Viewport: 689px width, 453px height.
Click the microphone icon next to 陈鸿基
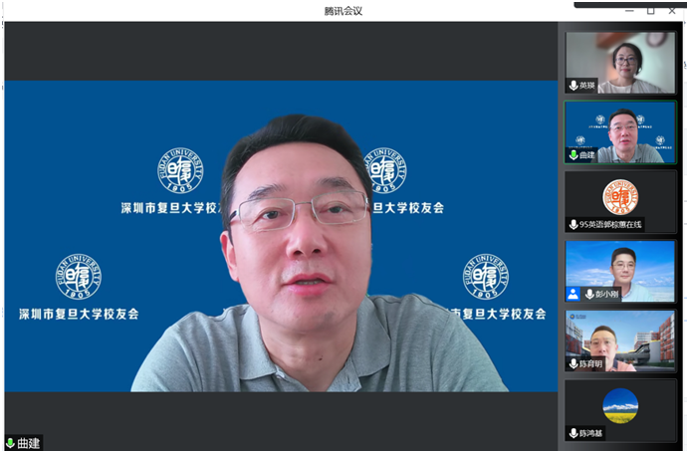click(573, 433)
